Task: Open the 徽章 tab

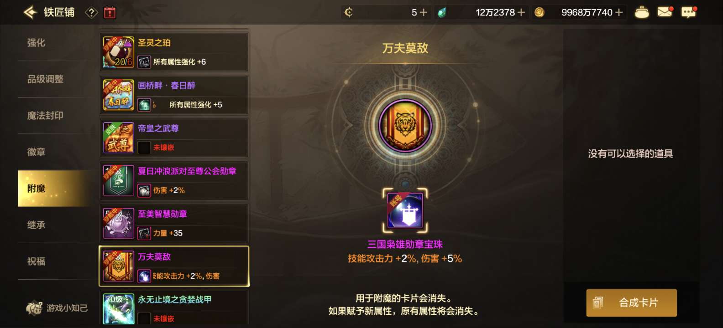Action: (36, 152)
